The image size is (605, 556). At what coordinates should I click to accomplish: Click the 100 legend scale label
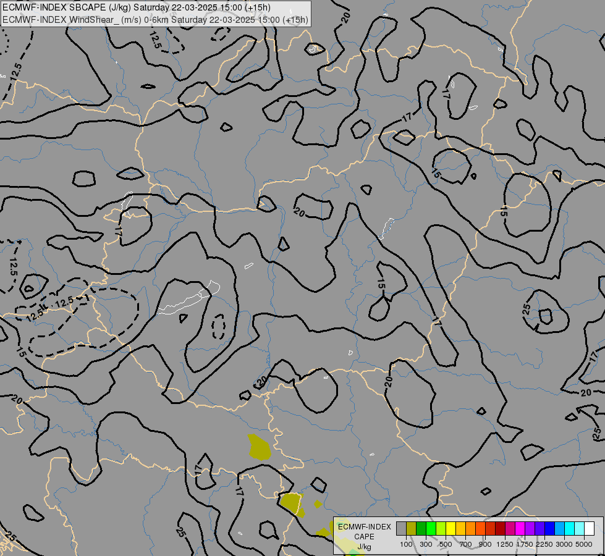coord(406,544)
